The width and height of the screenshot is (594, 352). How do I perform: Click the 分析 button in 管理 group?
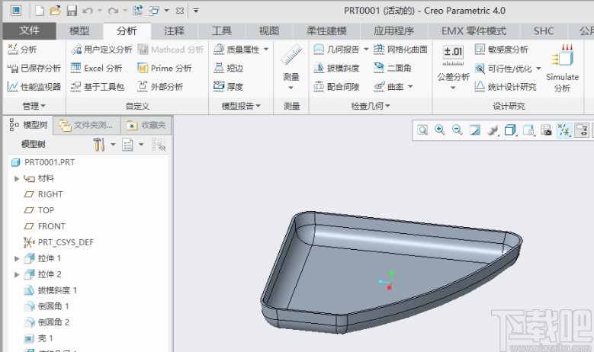click(x=22, y=50)
